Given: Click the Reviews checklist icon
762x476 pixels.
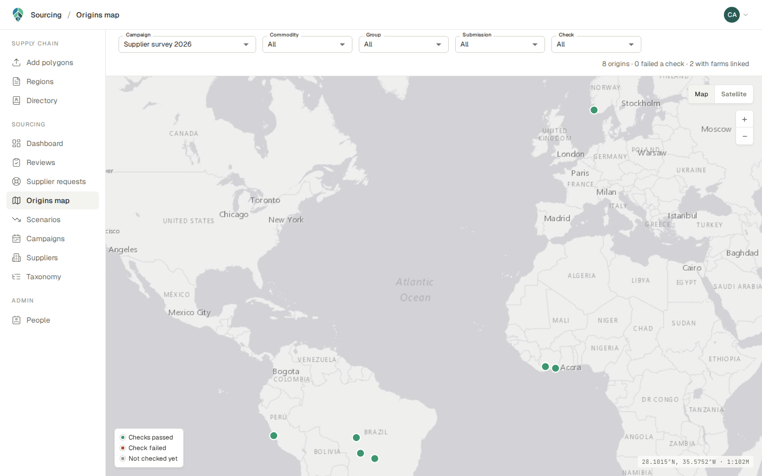Looking at the screenshot, I should point(16,162).
